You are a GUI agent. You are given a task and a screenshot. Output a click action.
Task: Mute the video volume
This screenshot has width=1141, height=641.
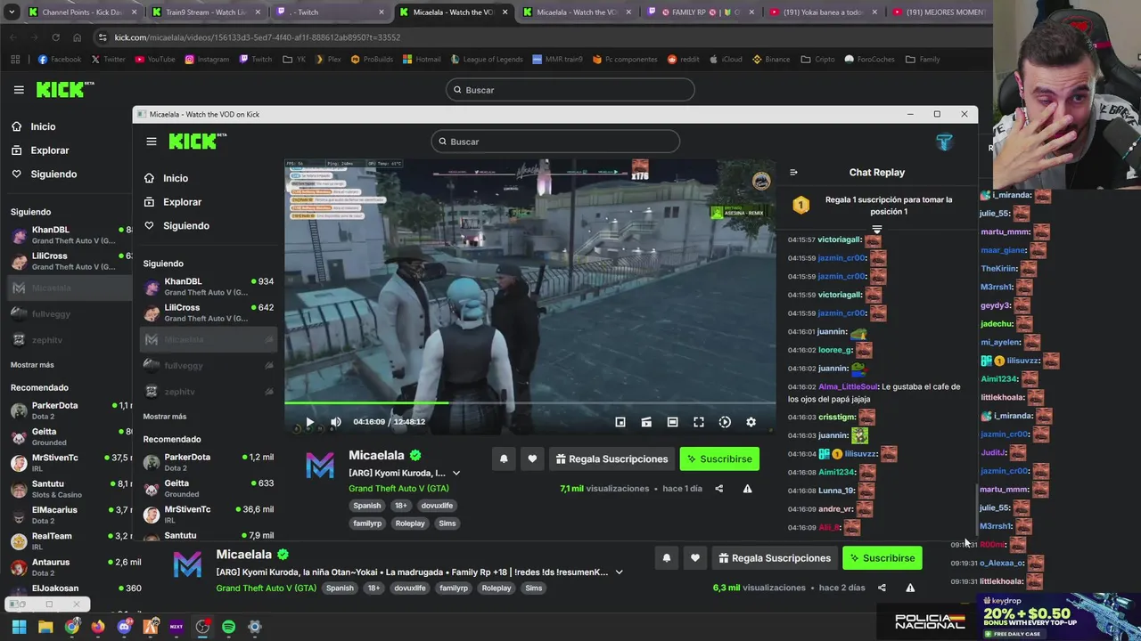(x=335, y=422)
